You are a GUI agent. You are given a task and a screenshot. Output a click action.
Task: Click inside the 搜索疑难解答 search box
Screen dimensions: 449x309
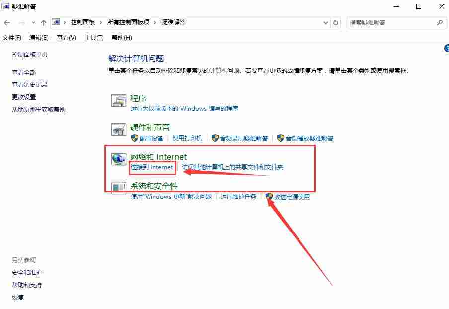coord(392,22)
